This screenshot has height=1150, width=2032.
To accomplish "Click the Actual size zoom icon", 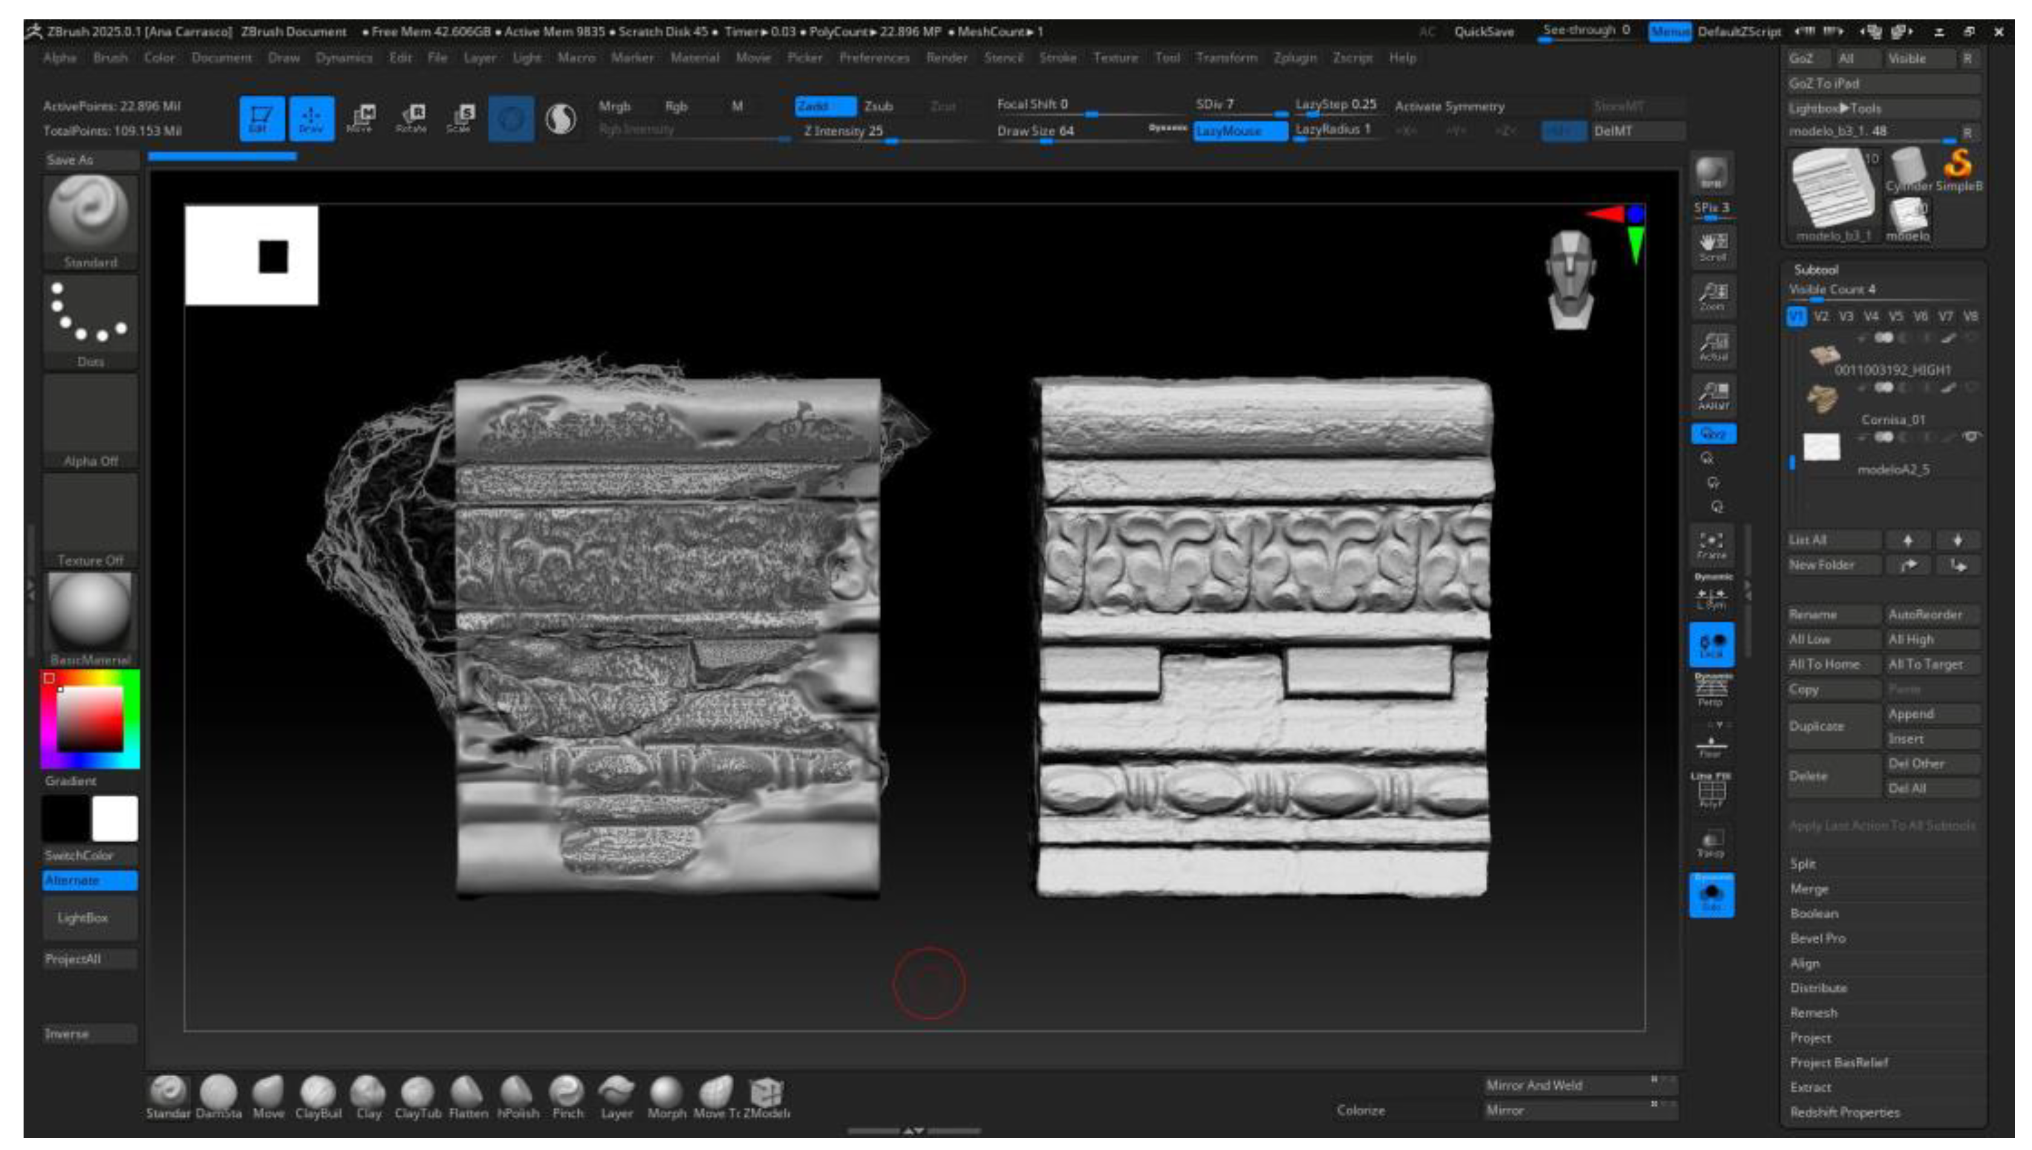I will tap(1713, 346).
